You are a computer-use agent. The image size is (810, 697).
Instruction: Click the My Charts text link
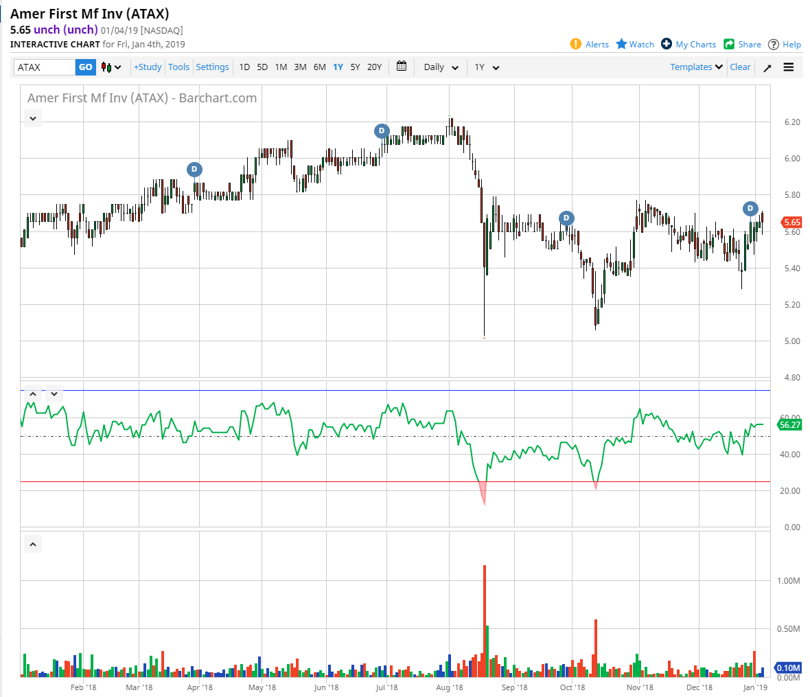[696, 45]
